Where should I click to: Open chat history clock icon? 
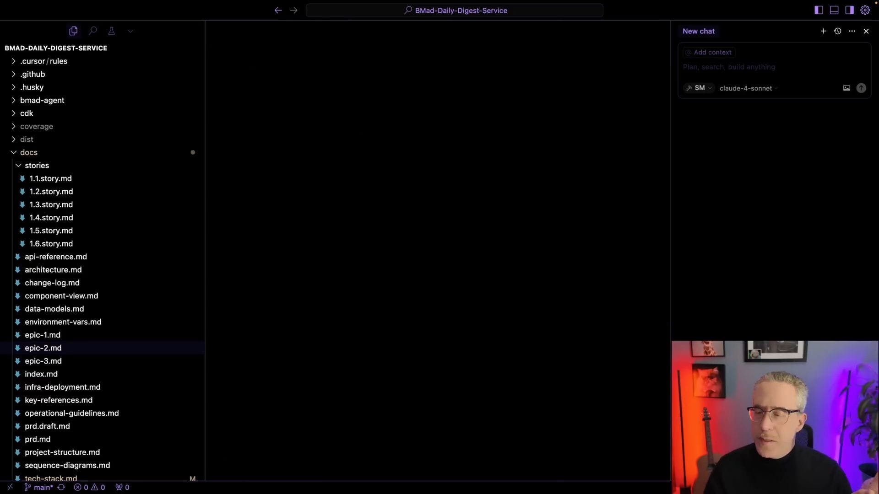coord(837,31)
